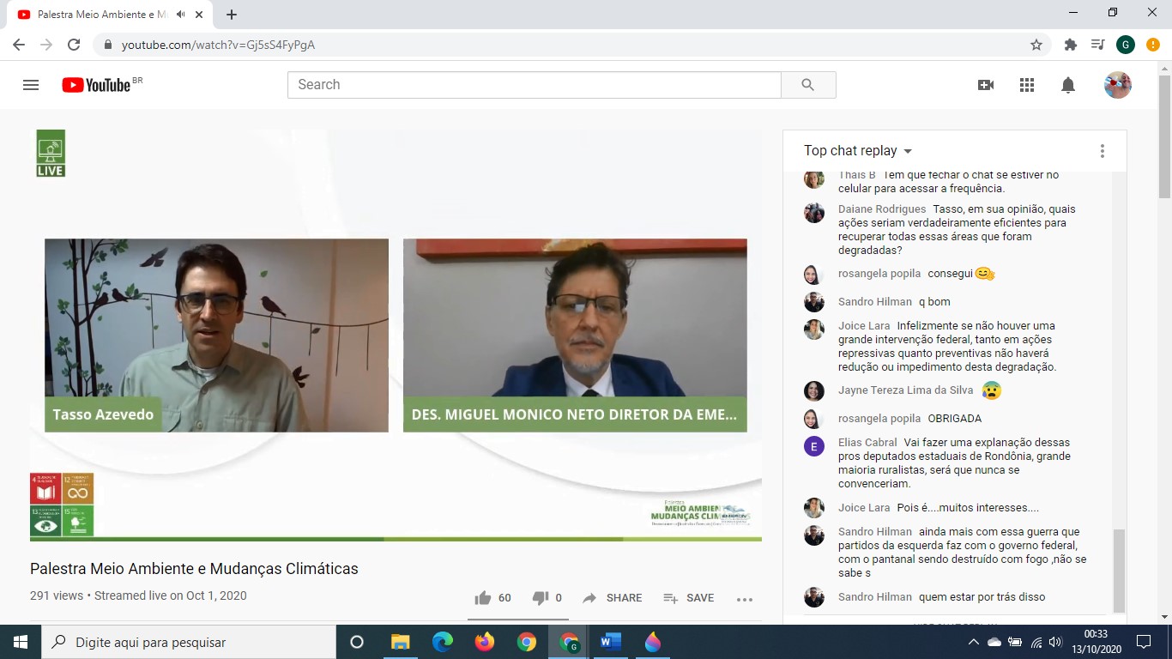Expand the Top chat replay dropdown
The height and width of the screenshot is (659, 1172).
click(858, 151)
